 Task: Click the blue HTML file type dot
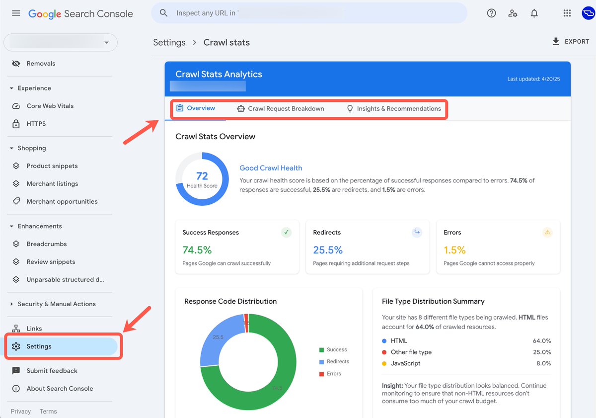click(384, 341)
